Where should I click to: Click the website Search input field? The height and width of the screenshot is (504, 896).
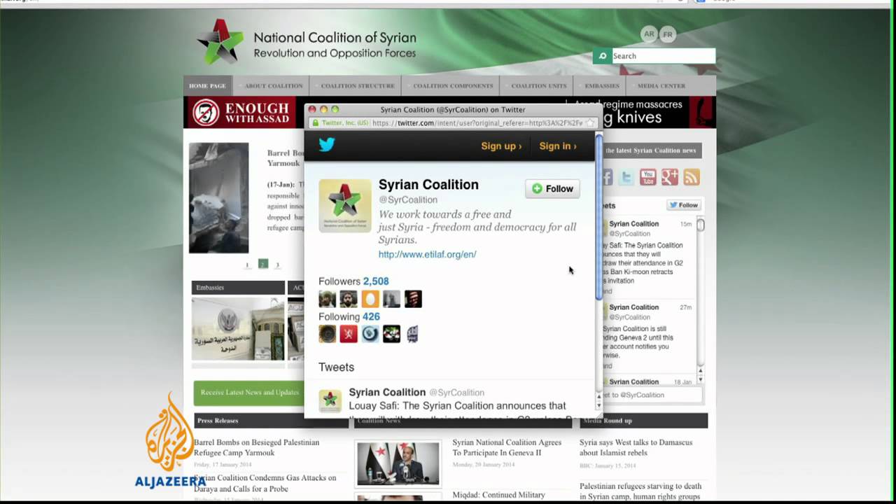[x=664, y=56]
